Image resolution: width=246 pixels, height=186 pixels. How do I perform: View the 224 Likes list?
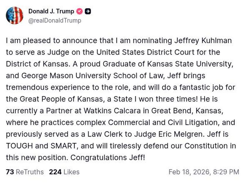(64, 172)
